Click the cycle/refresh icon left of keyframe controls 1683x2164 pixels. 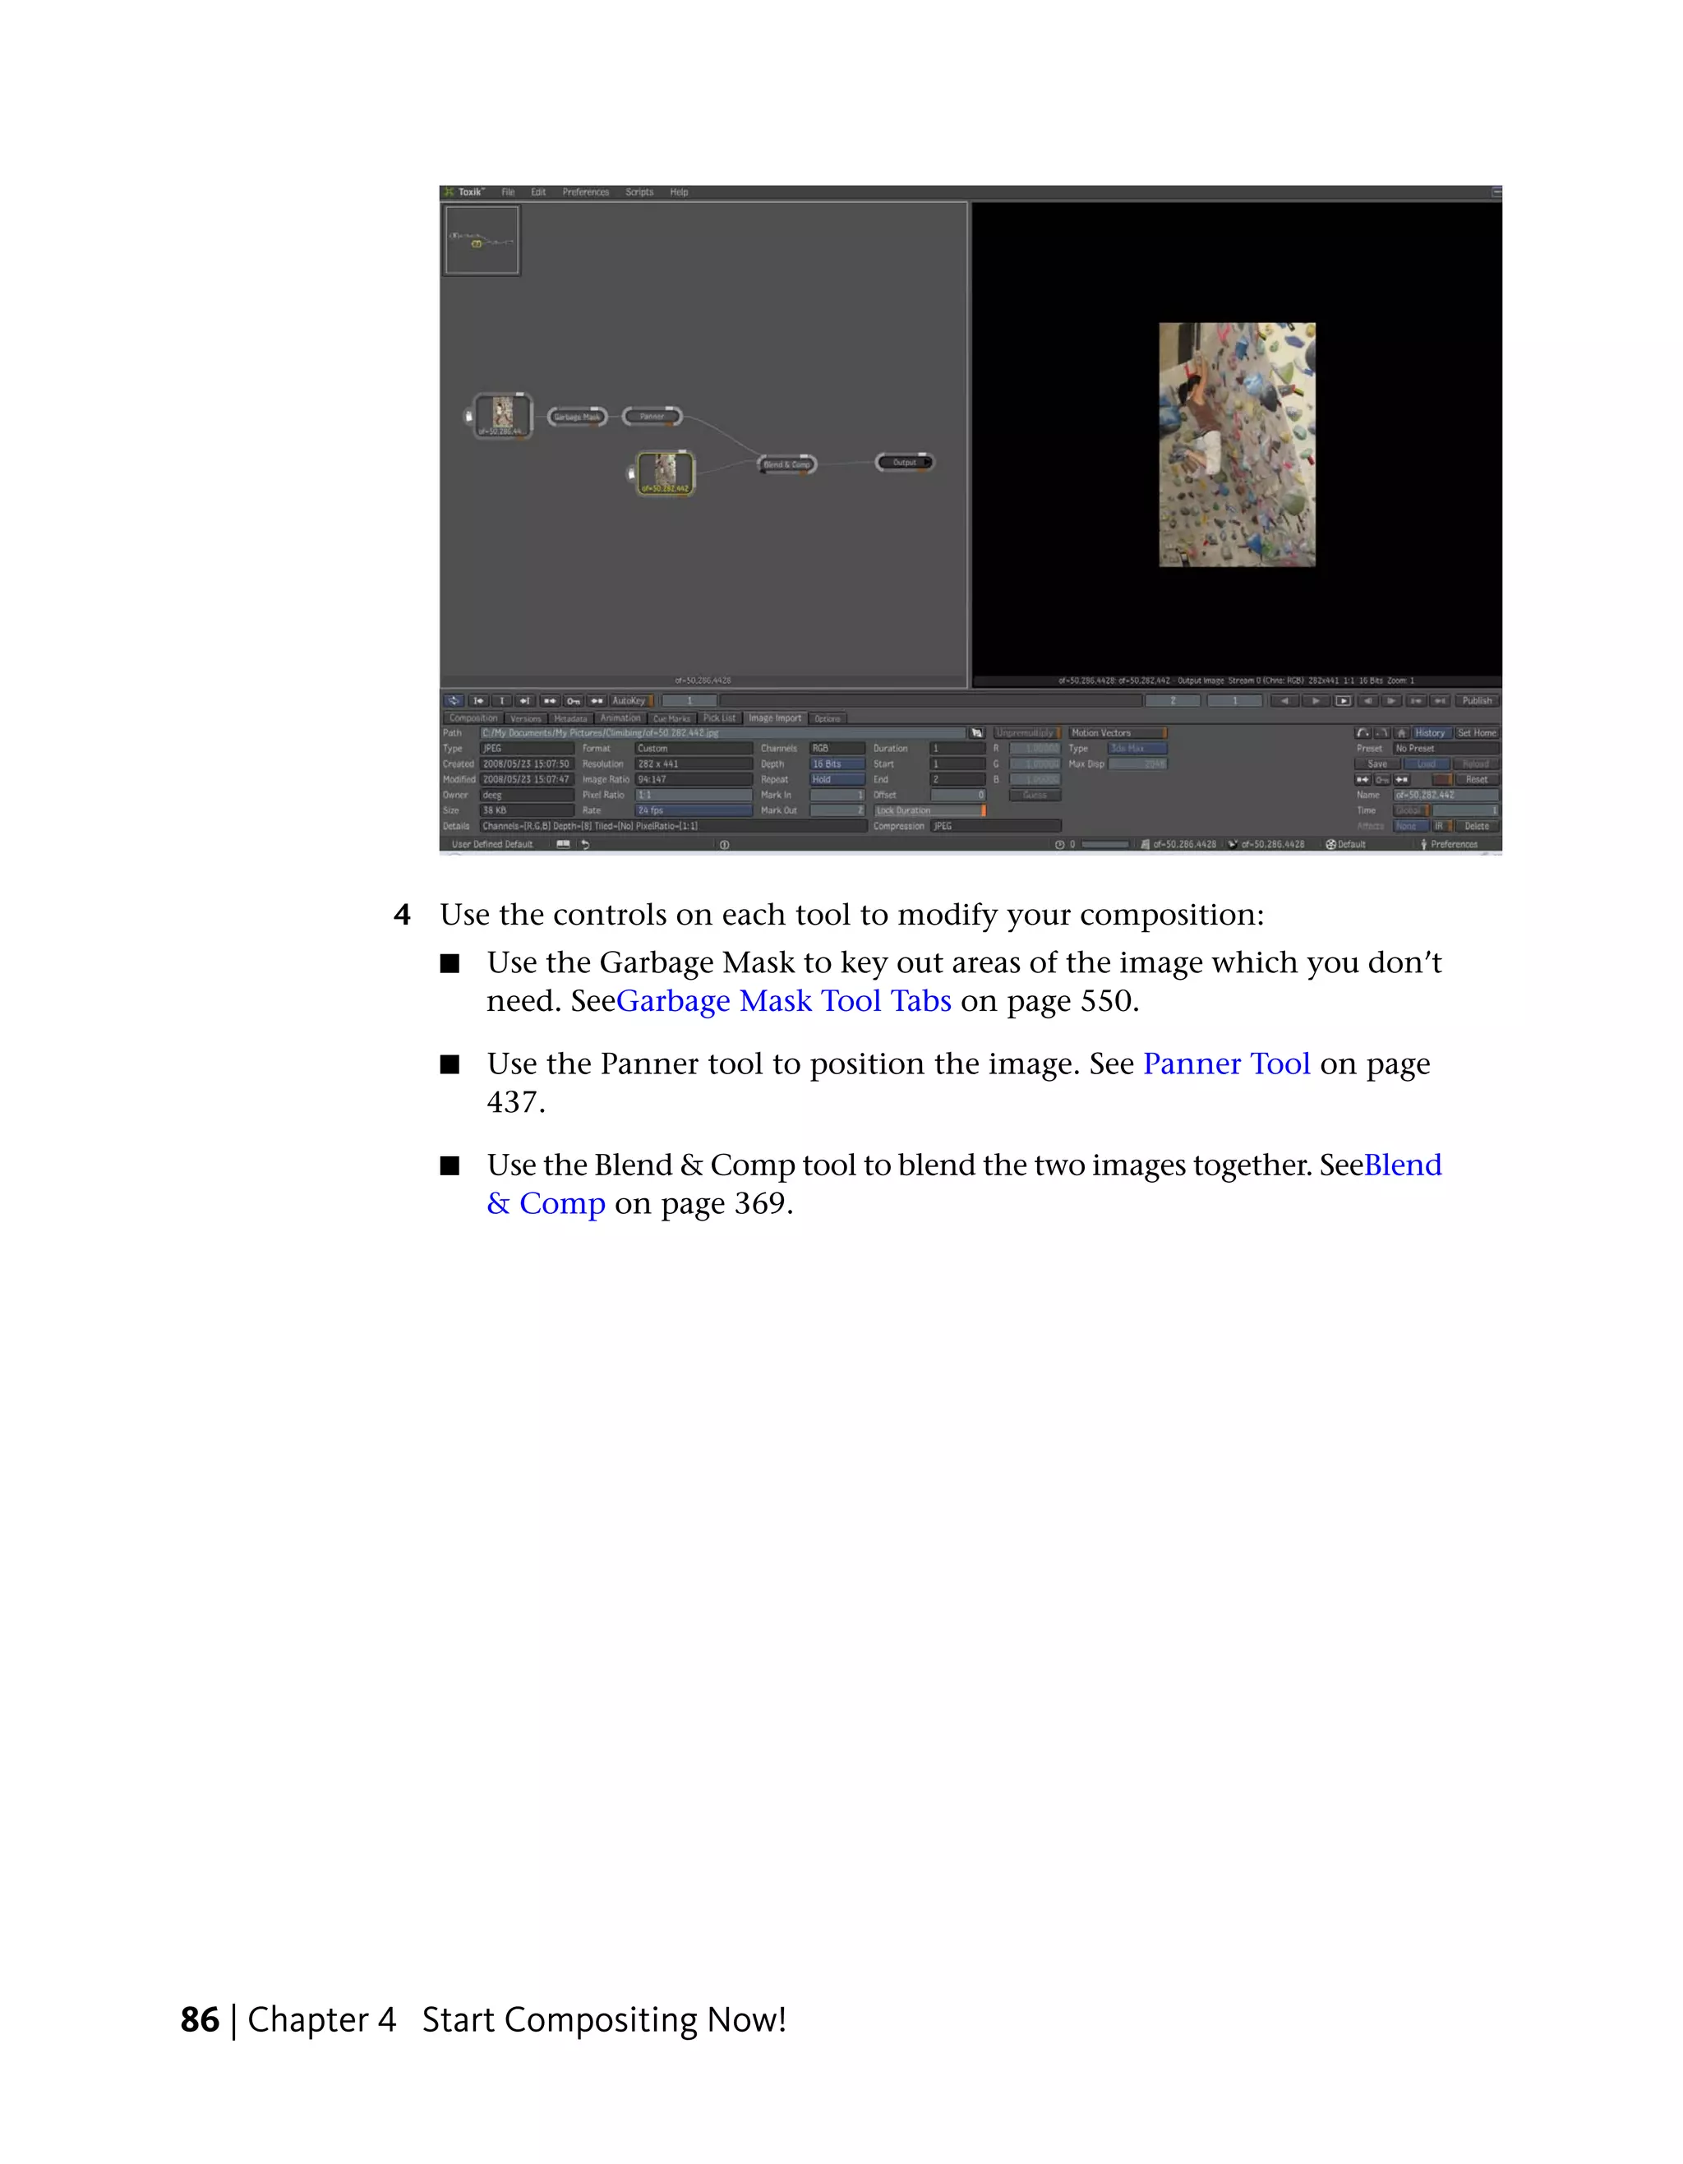point(454,700)
